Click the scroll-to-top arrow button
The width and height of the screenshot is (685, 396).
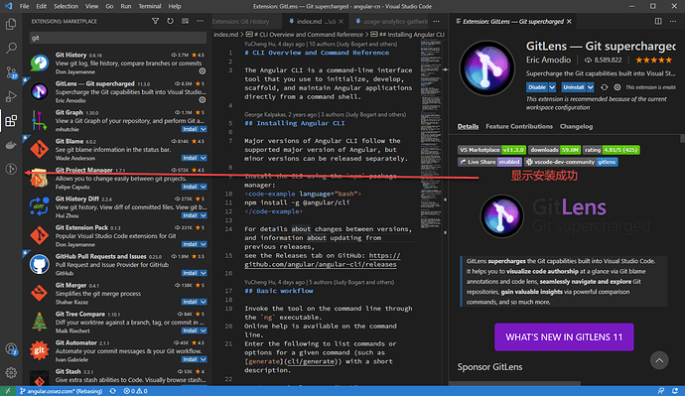pyautogui.click(x=659, y=360)
